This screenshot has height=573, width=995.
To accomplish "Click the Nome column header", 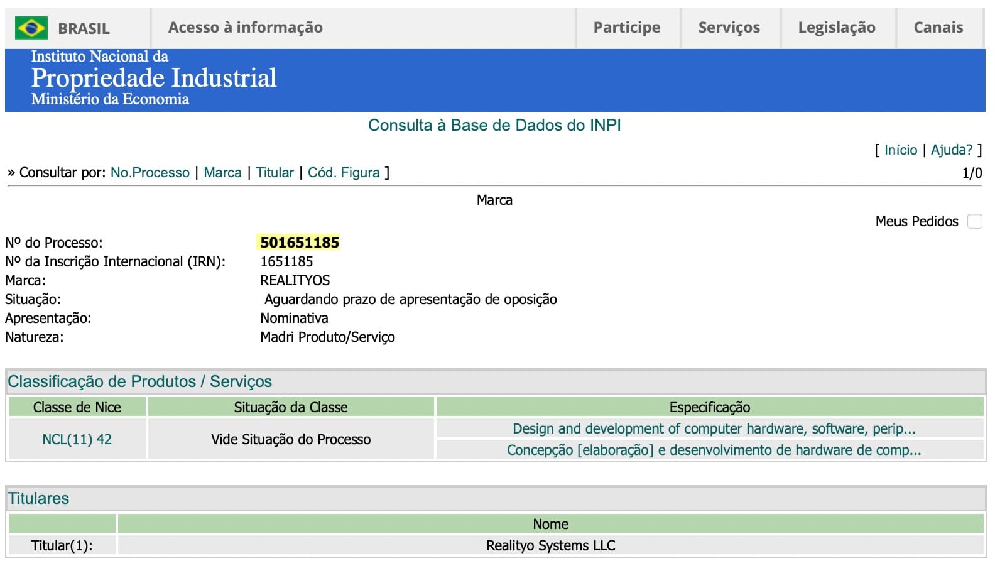I will tap(550, 524).
